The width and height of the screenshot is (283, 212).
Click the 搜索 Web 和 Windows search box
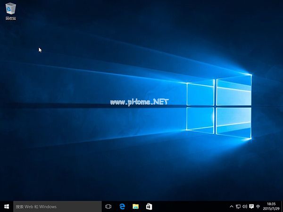pos(57,206)
